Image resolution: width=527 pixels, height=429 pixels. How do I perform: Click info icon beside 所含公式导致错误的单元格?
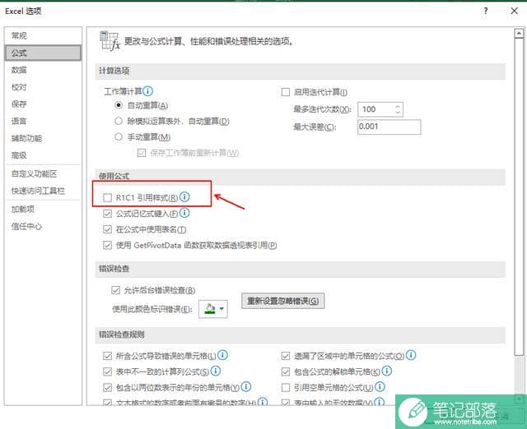223,355
